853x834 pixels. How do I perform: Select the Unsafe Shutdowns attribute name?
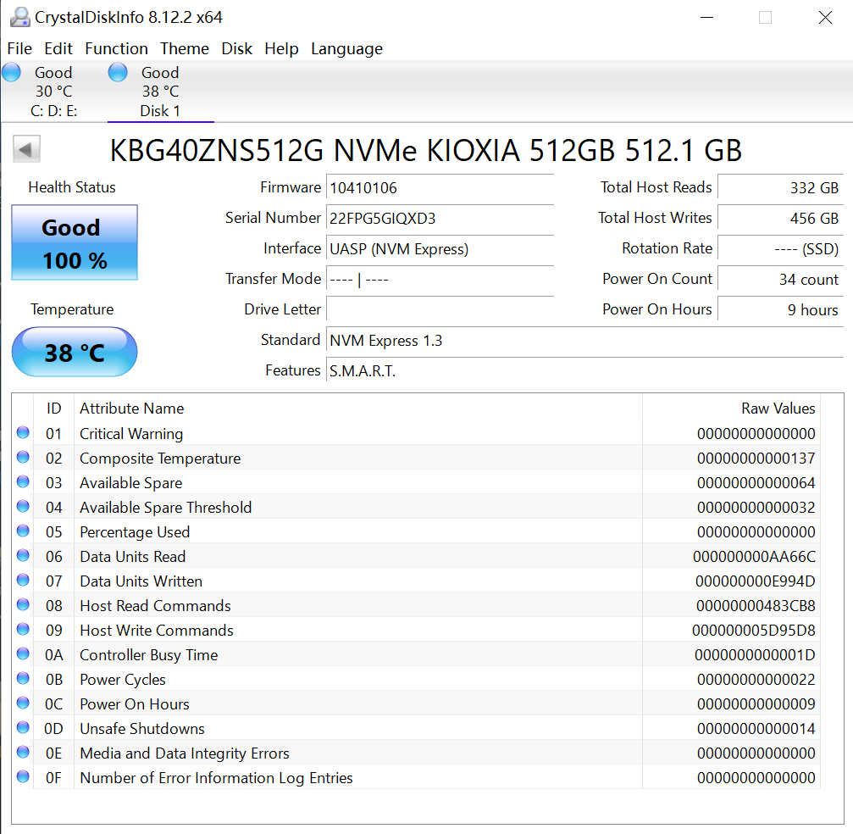pyautogui.click(x=142, y=728)
